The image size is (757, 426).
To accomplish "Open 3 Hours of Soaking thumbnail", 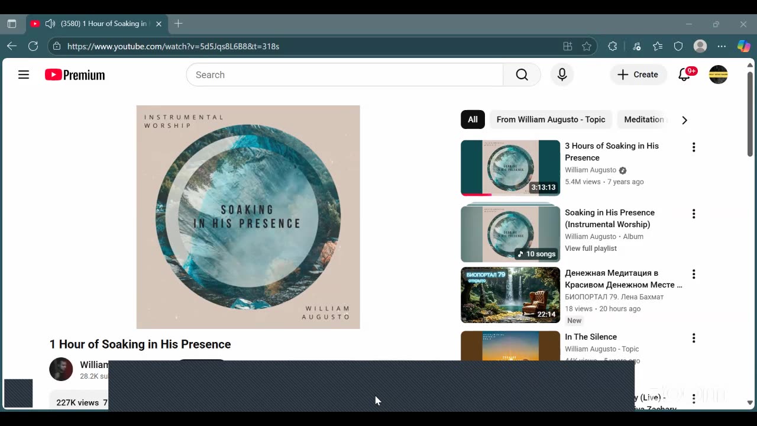I will 510,168.
